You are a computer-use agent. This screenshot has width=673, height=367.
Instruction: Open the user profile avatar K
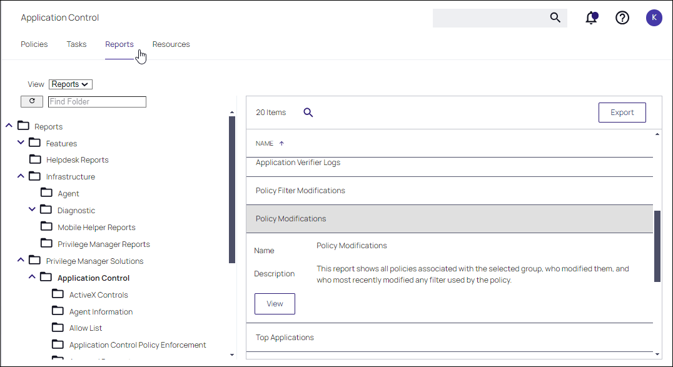coord(654,18)
